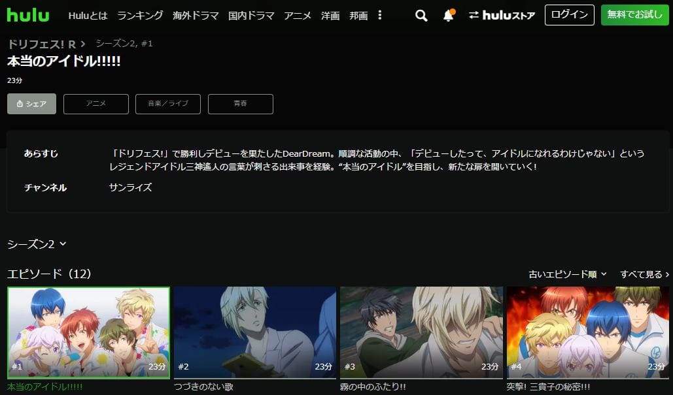Open episode #4 thumbnail

click(587, 333)
